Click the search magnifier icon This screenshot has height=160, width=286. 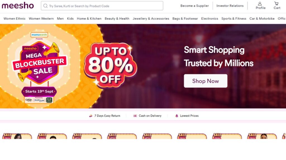[46, 6]
